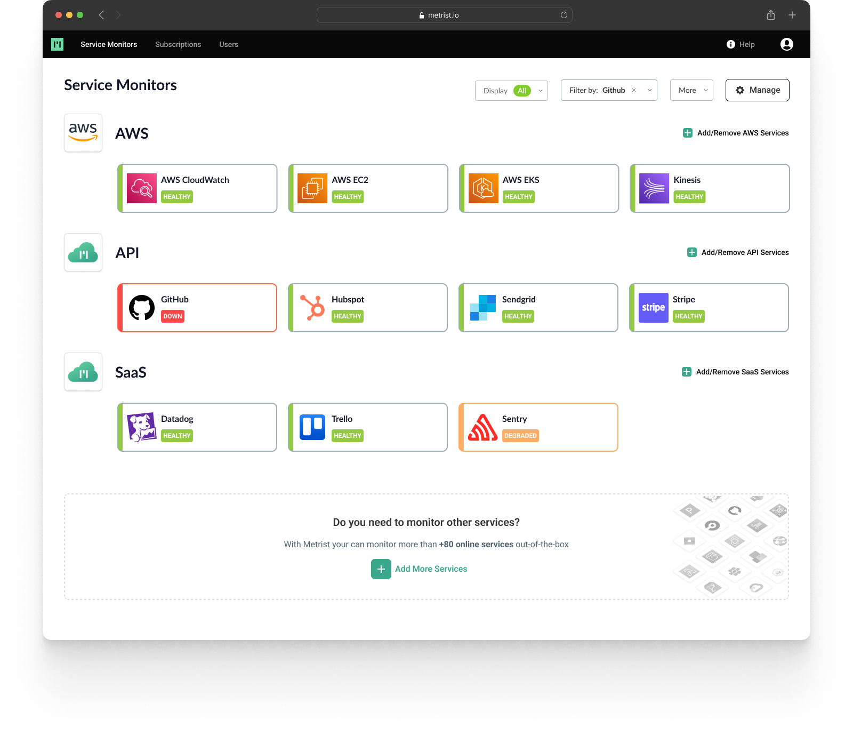The width and height of the screenshot is (853, 736).
Task: Expand the Display dropdown
Action: pyautogui.click(x=541, y=91)
